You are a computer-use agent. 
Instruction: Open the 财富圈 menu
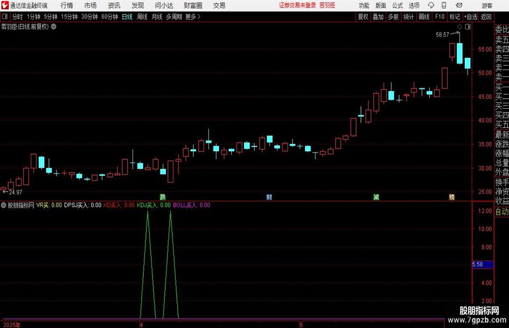(x=193, y=5)
